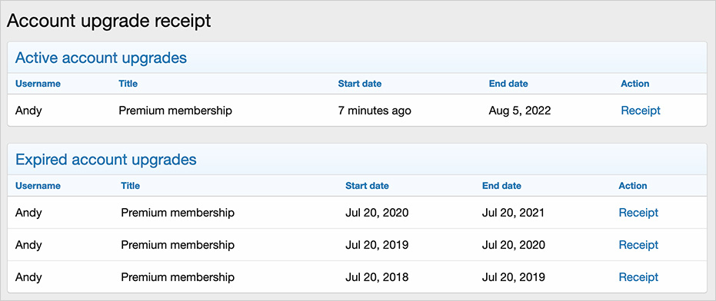Viewport: 716px width, 301px height.
Task: Select the row starting Jul 20, 2018
Action: 357,277
